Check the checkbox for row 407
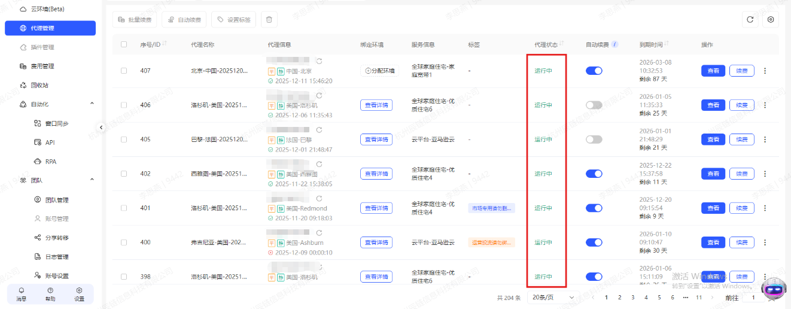 click(x=124, y=71)
